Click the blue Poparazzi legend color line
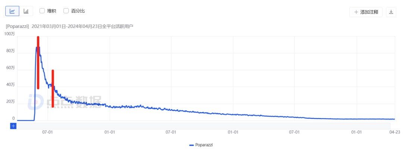Image resolution: width=403 pixels, height=155 pixels. pyautogui.click(x=191, y=145)
